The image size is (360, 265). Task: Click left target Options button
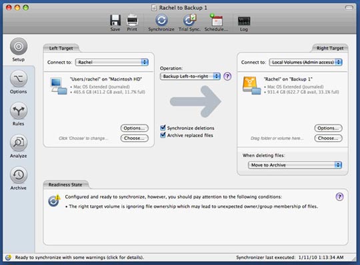tap(134, 128)
